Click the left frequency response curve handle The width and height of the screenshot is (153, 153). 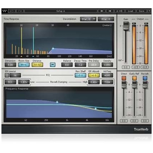point(57,102)
